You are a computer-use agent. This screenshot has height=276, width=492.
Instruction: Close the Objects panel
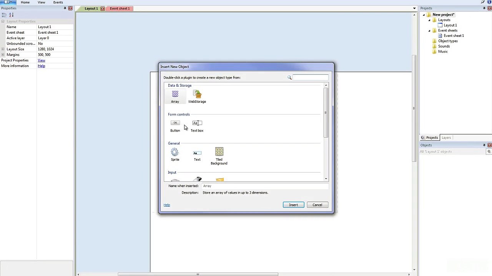tap(490, 145)
